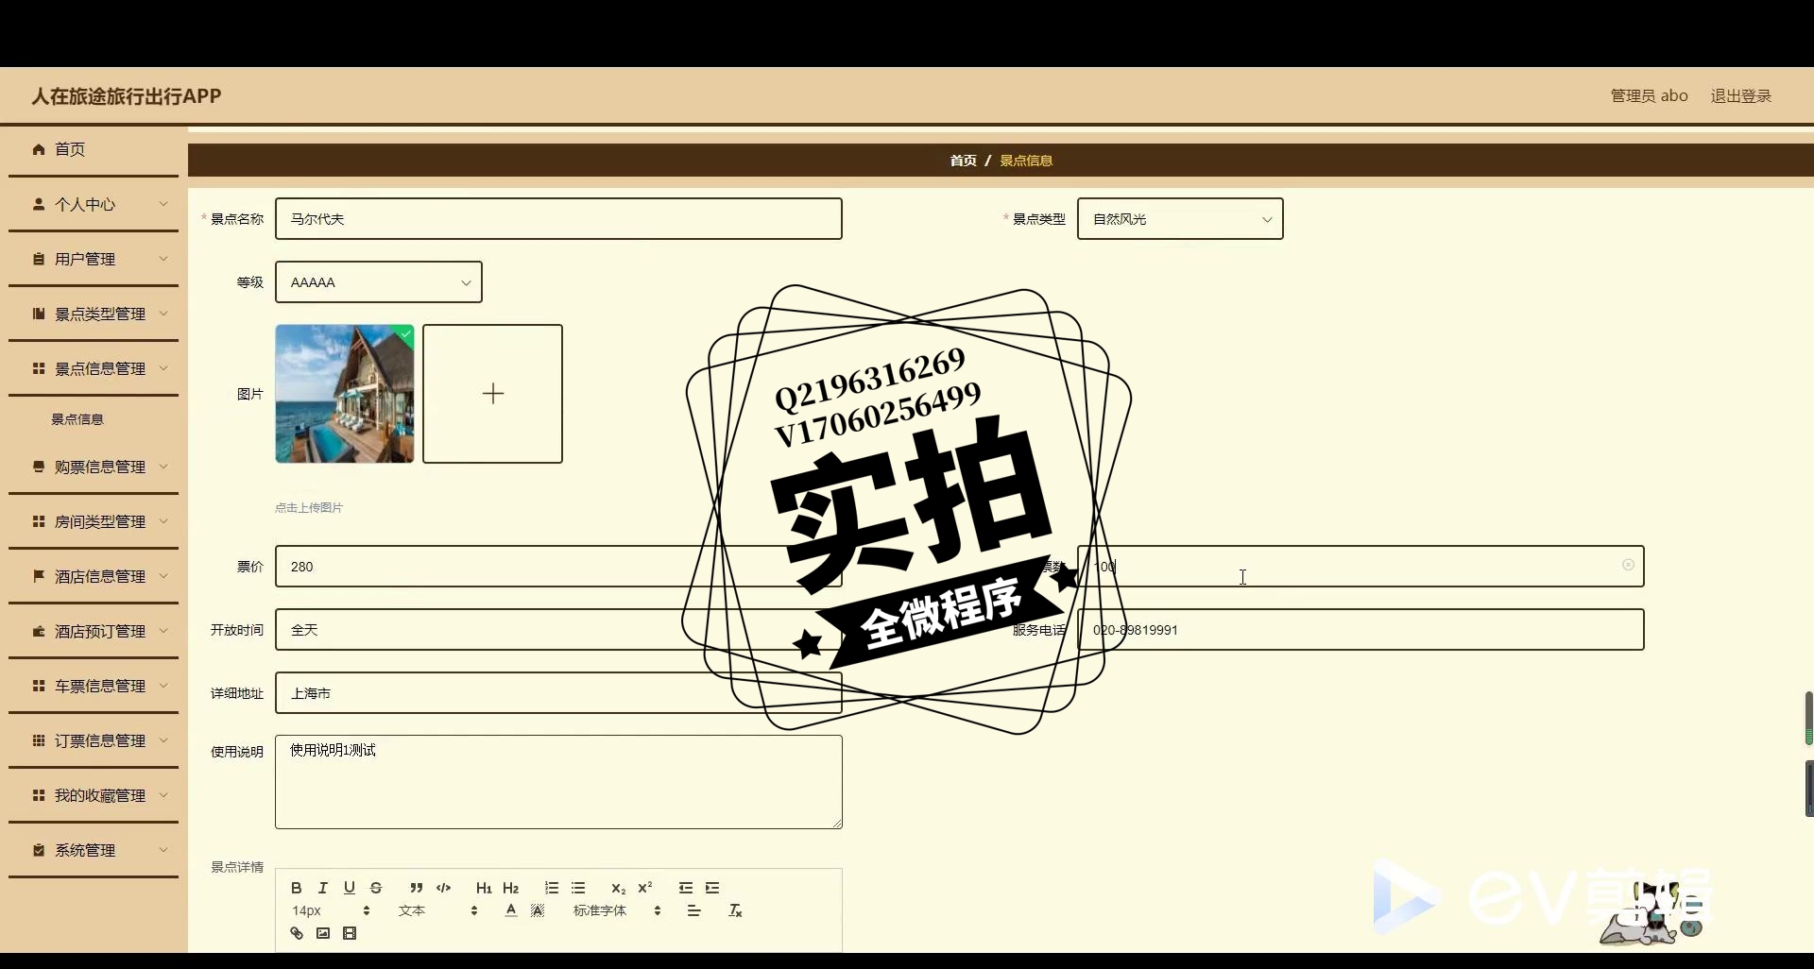The width and height of the screenshot is (1814, 969).
Task: Toggle underline formatting in the editor
Action: (x=350, y=888)
